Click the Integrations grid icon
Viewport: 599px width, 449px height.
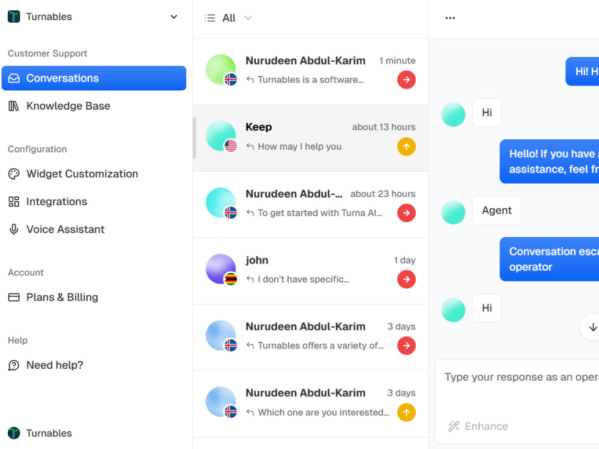pyautogui.click(x=14, y=202)
